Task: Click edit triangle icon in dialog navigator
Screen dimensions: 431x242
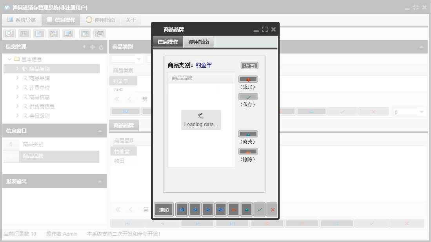Action: [247, 209]
